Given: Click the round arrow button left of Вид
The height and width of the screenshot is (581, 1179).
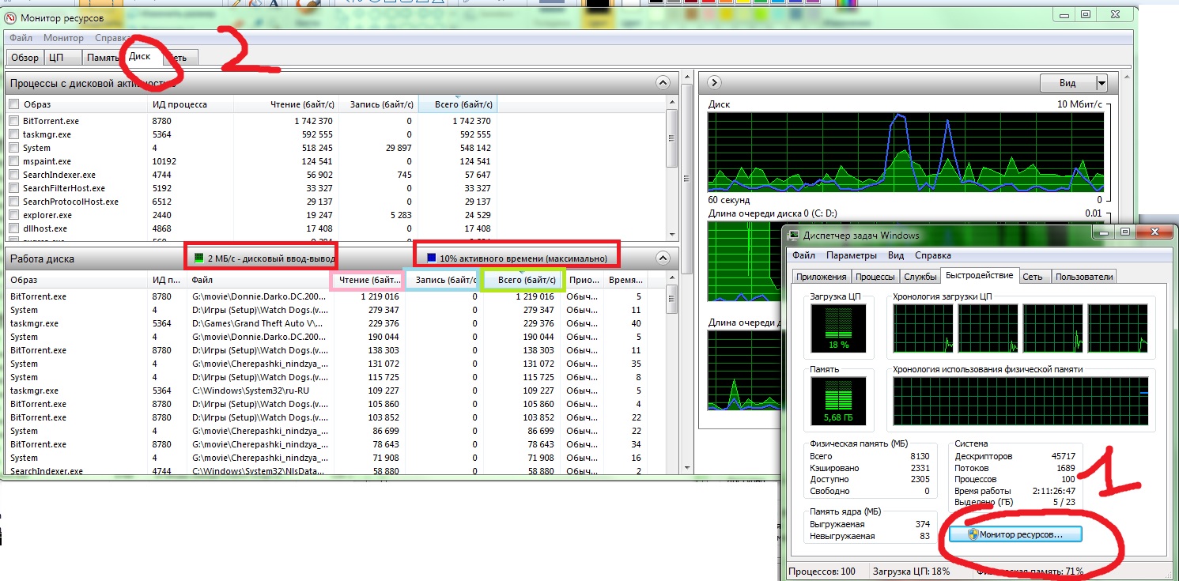Looking at the screenshot, I should (713, 83).
